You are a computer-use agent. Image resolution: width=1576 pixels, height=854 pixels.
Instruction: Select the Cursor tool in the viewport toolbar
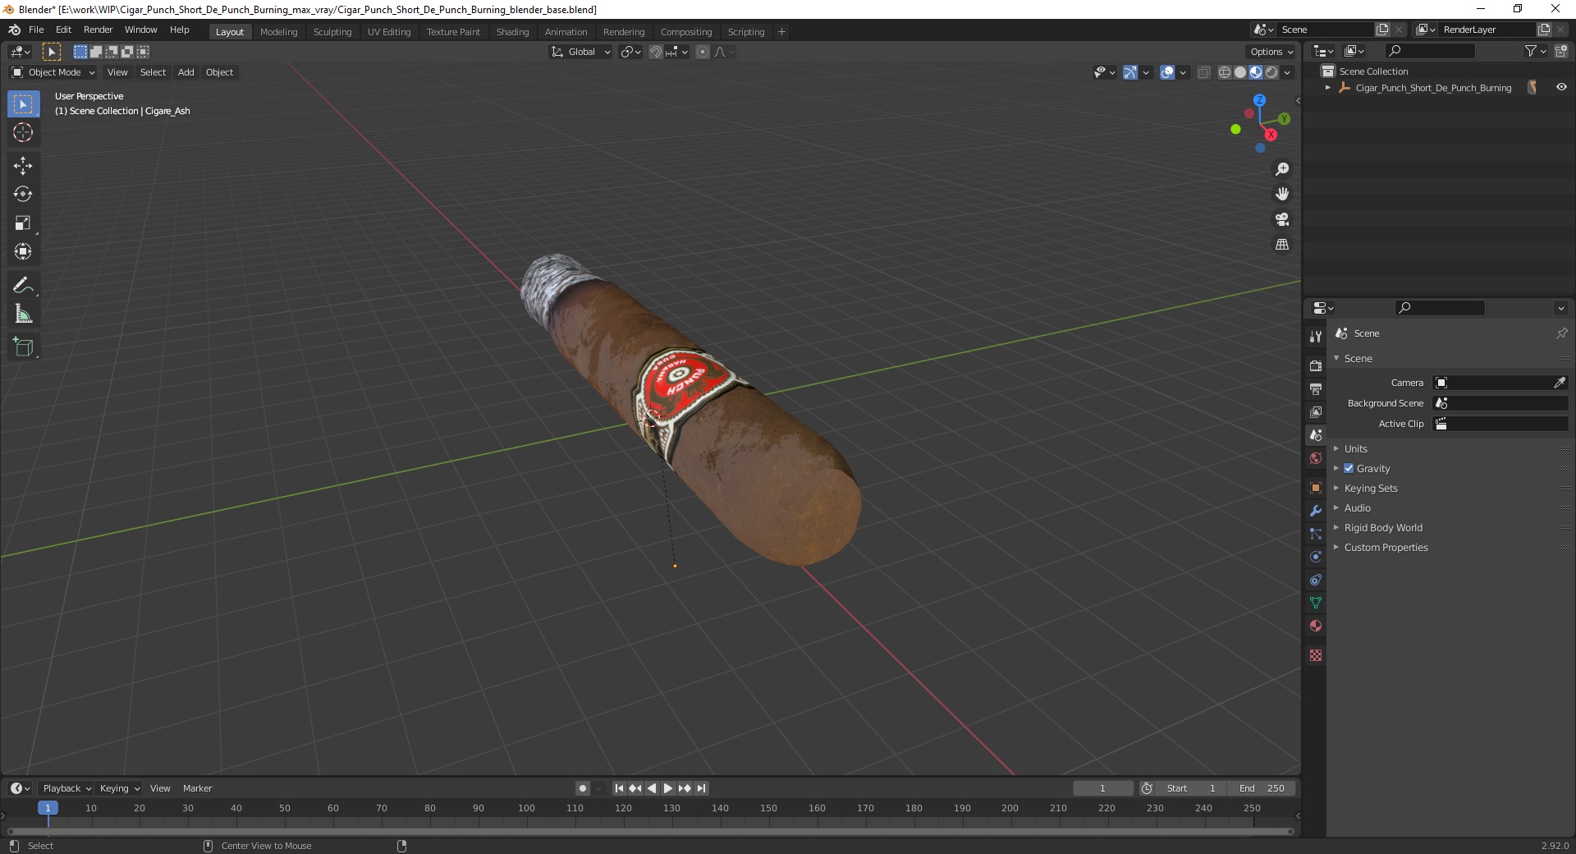pyautogui.click(x=23, y=132)
